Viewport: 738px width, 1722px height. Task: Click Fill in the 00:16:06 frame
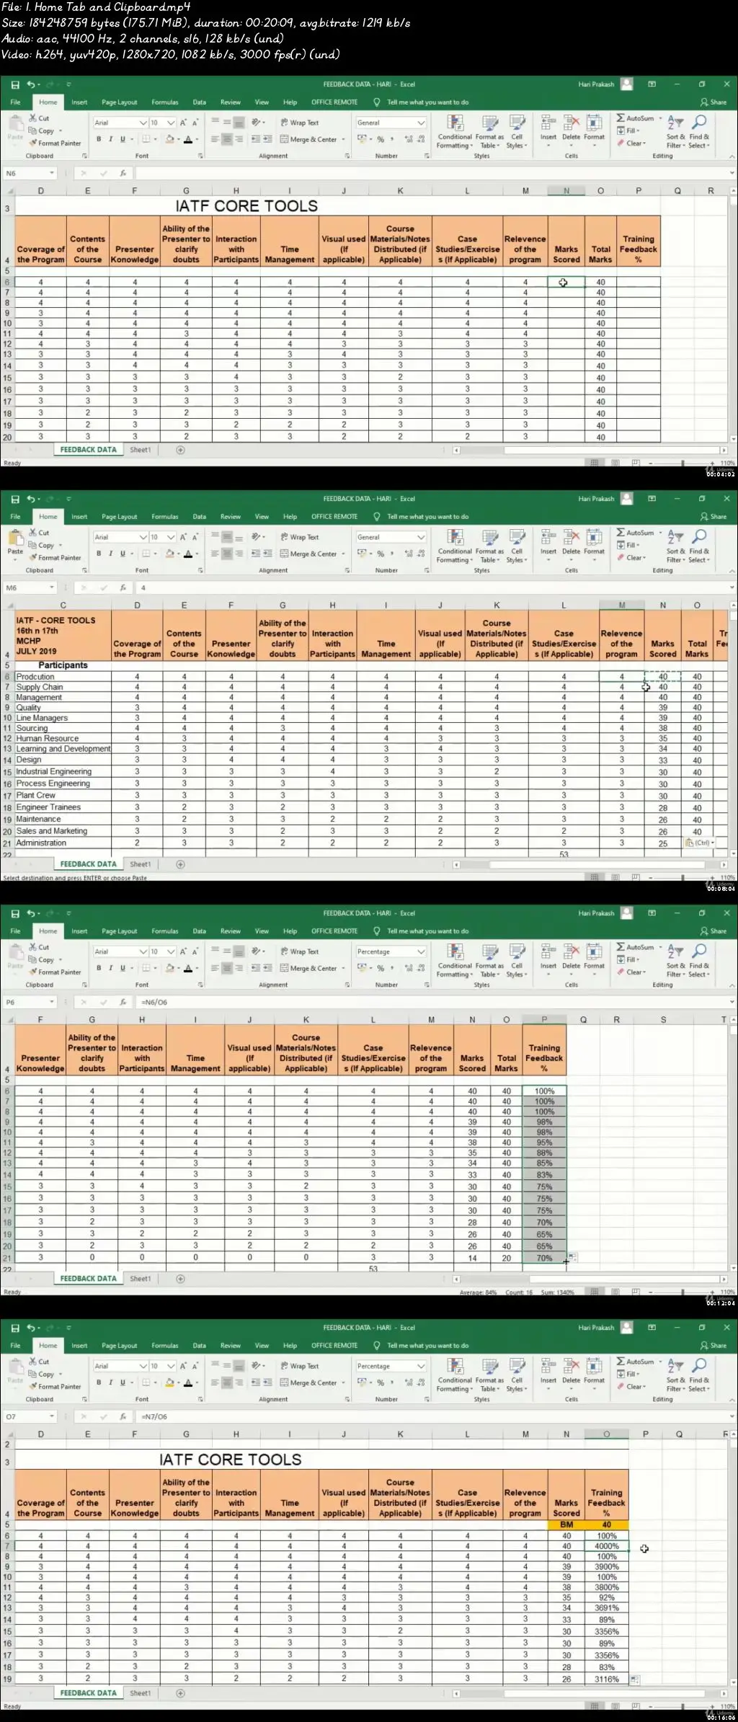click(628, 1375)
